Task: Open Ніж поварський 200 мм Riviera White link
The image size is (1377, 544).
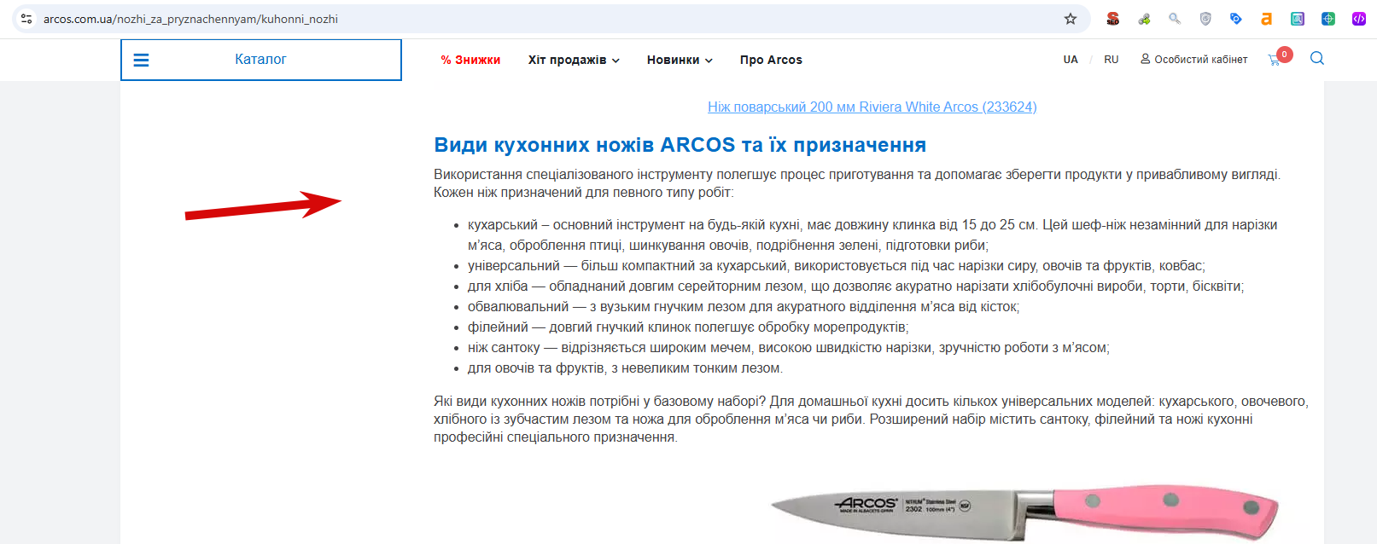Action: 872,107
